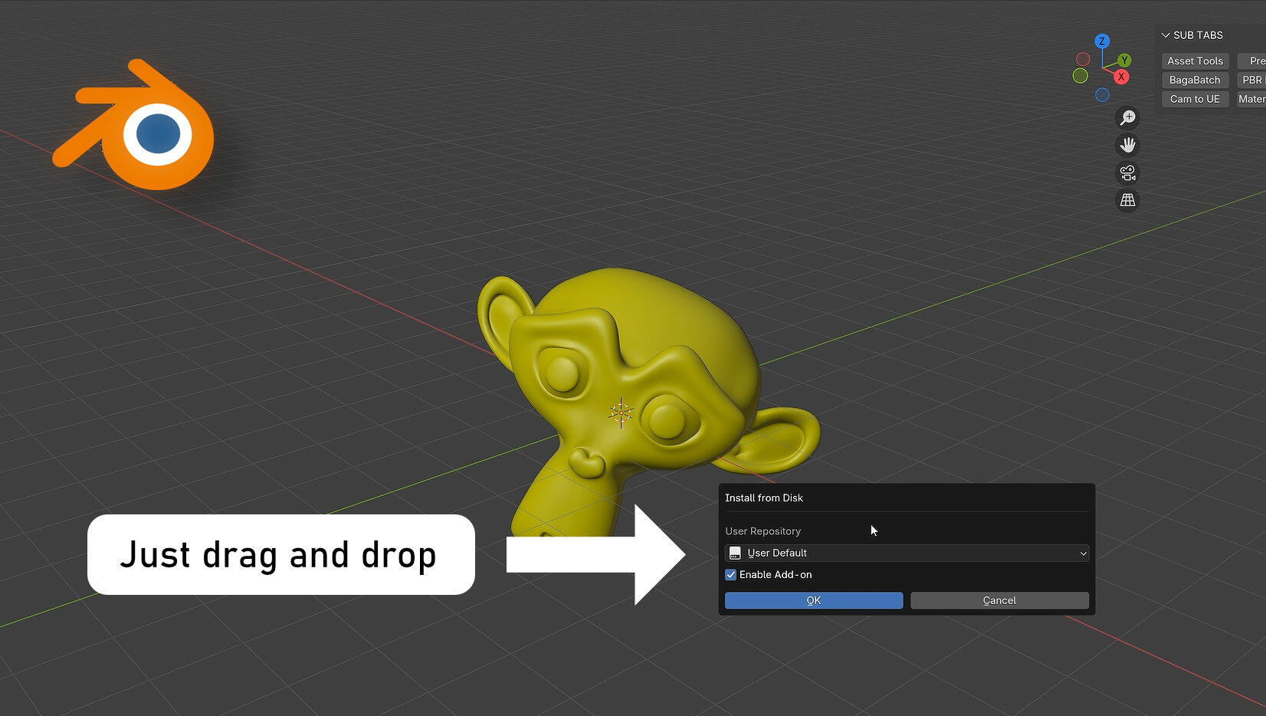Screen dimensions: 1266x716
Task: Open the PBR sub tab
Action: (x=1252, y=80)
